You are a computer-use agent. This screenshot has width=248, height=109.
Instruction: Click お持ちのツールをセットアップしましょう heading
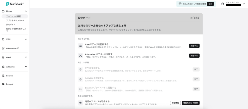tap(102, 26)
